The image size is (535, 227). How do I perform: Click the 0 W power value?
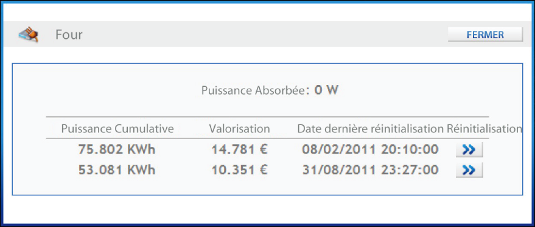coord(326,90)
